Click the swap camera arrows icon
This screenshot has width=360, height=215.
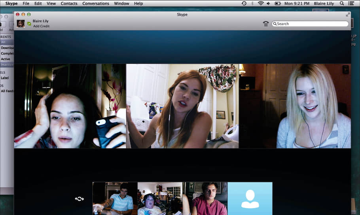(x=80, y=199)
